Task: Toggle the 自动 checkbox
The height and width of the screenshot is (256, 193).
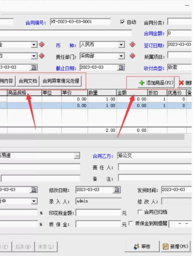Action: pos(122,22)
